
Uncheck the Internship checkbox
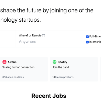87,42
